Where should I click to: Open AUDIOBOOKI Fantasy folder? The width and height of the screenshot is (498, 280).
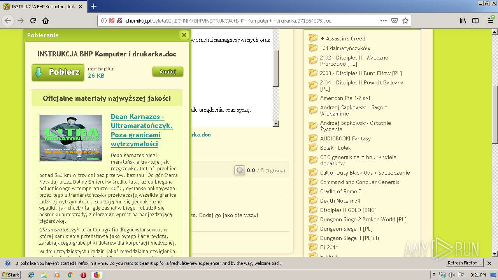tap(345, 138)
